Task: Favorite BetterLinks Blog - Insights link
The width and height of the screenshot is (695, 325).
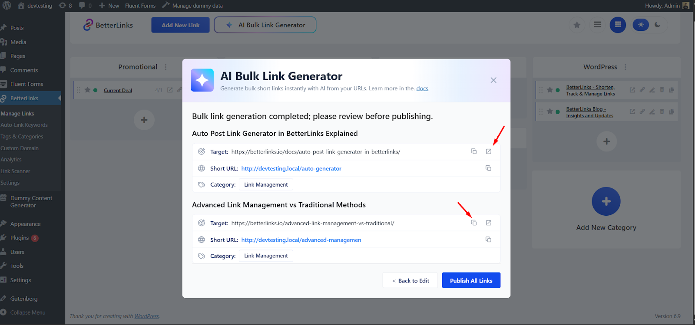Action: pos(550,112)
